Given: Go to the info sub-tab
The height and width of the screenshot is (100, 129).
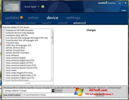Looking at the screenshot, I should point(7,23).
